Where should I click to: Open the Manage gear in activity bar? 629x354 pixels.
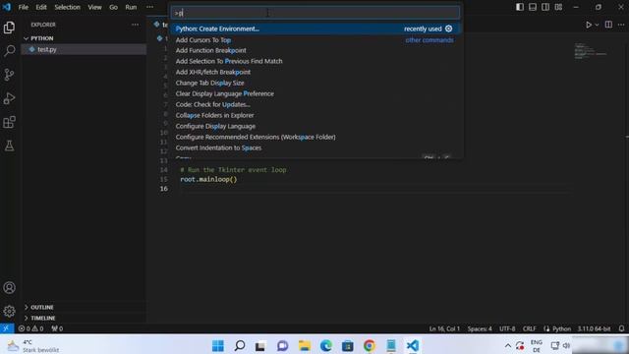pos(9,311)
